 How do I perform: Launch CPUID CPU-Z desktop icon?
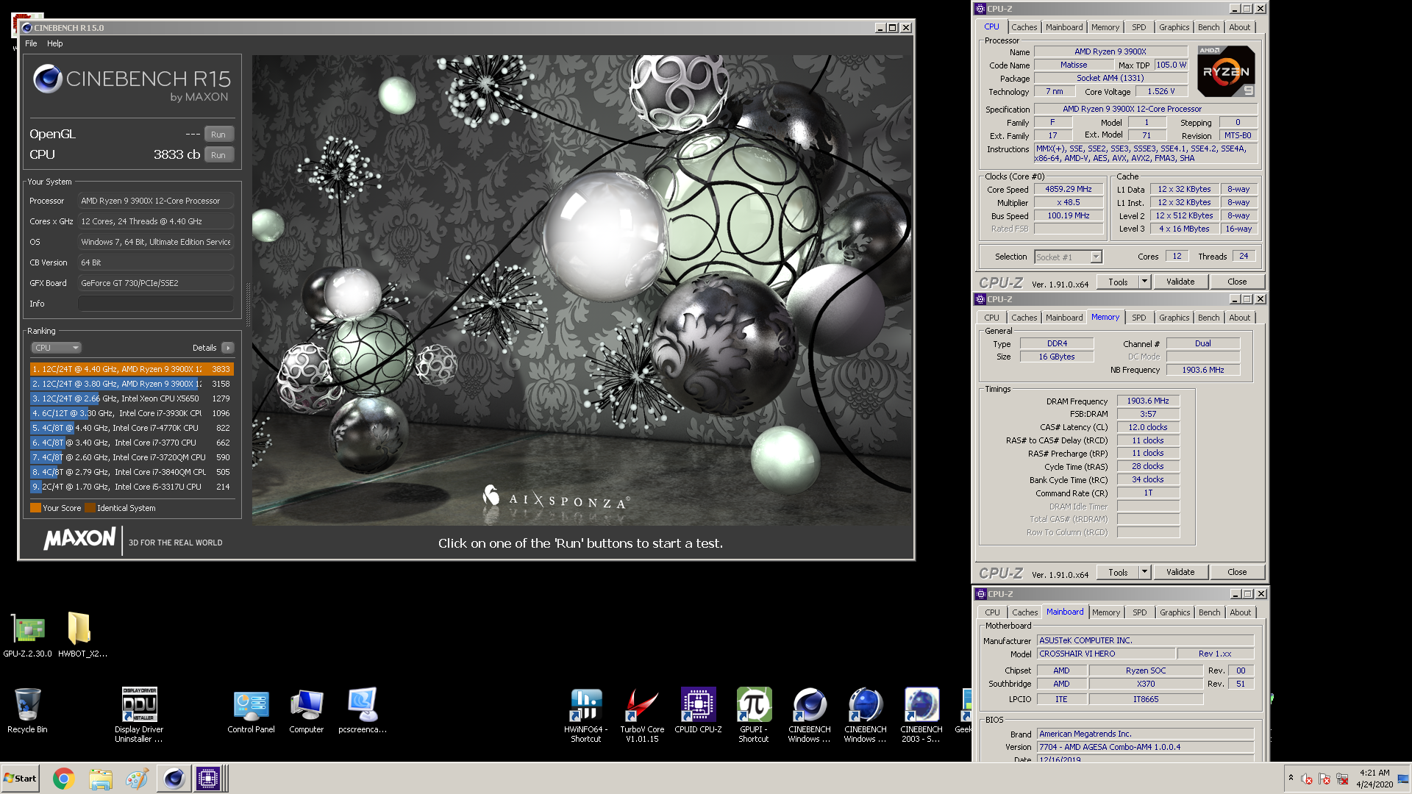tap(698, 710)
